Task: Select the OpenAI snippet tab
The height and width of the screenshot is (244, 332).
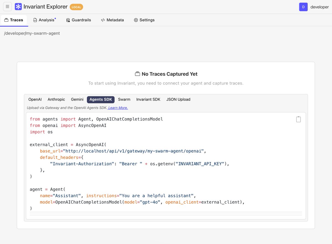Action: (x=35, y=99)
